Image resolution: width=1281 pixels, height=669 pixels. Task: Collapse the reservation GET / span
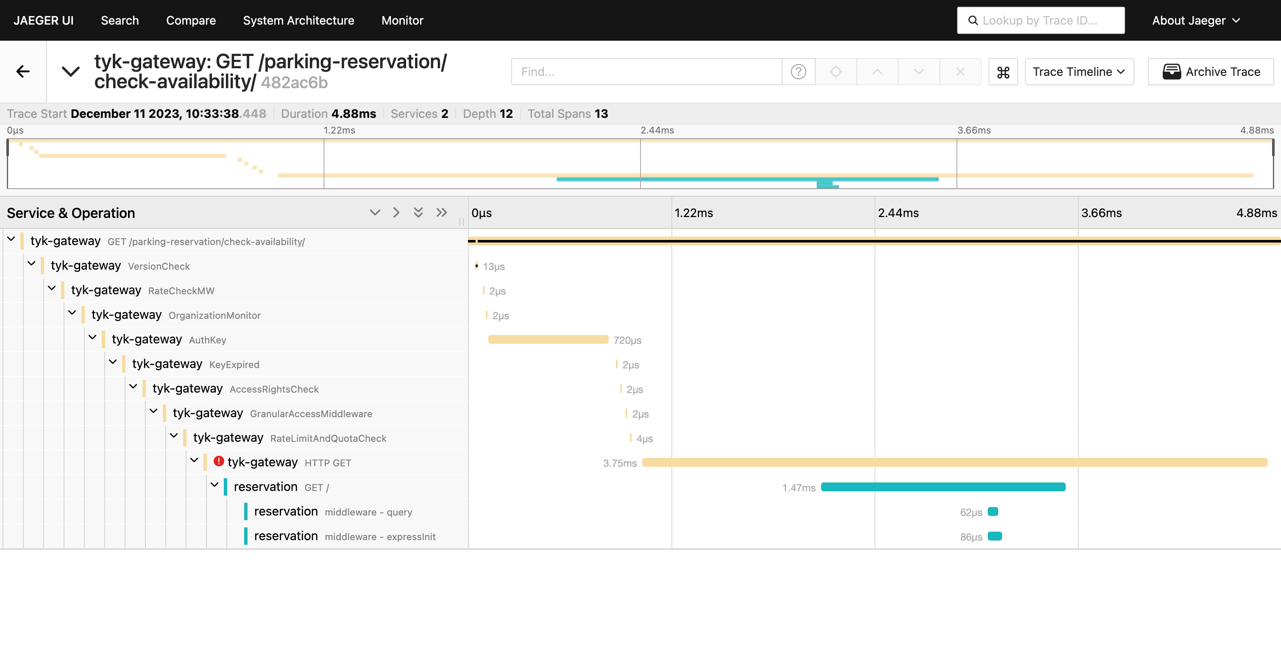214,485
